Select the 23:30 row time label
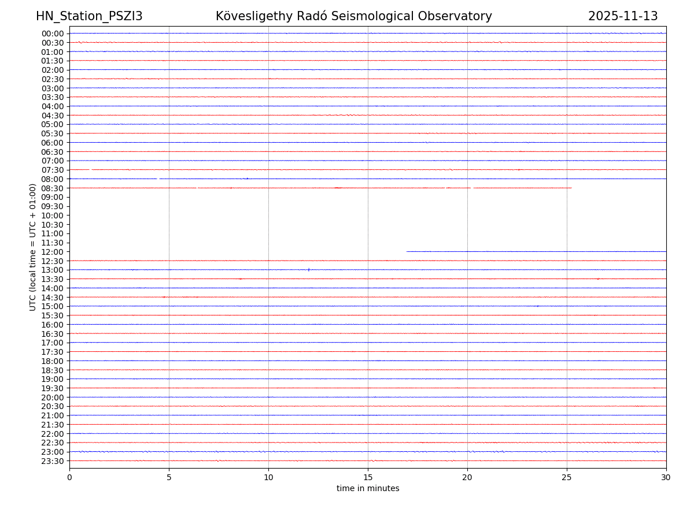Screen dimensions: 694x520 (x=52, y=461)
